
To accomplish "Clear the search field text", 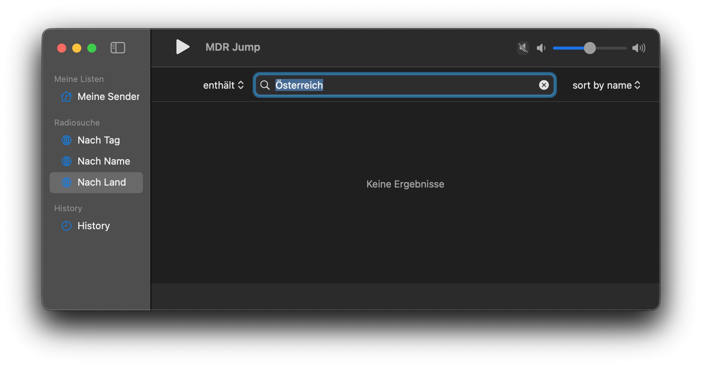I will coord(544,85).
